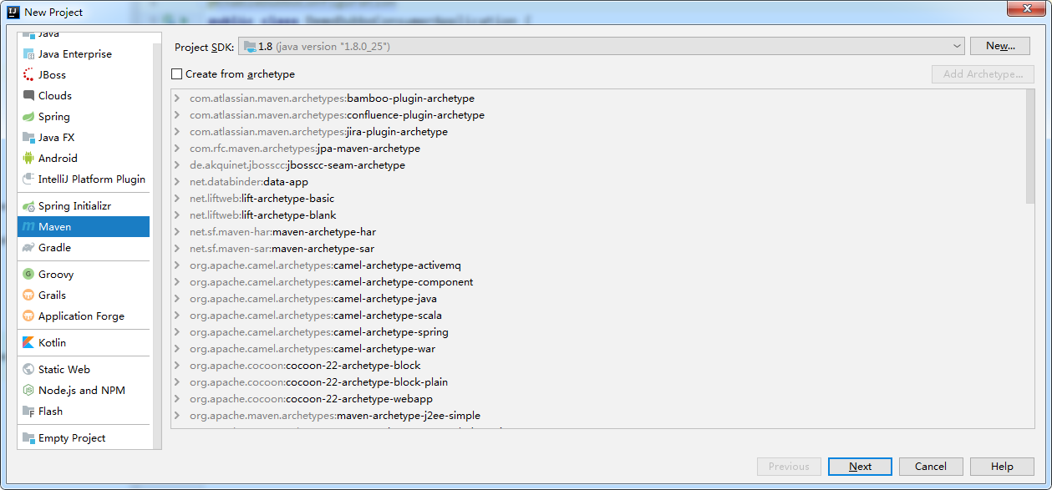The height and width of the screenshot is (490, 1052).
Task: Click the IntelliJ Platform Plugin icon
Action: click(29, 179)
